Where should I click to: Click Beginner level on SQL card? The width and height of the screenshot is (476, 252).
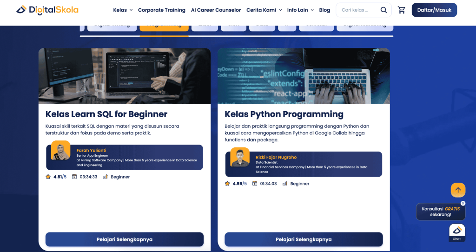120,177
